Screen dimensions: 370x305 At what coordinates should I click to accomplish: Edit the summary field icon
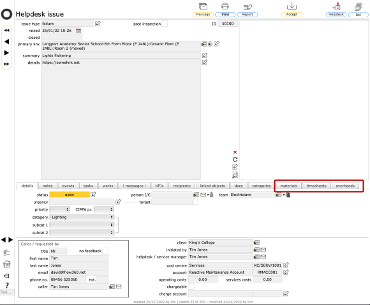click(205, 56)
